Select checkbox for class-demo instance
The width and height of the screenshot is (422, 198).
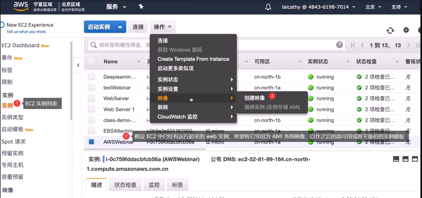pos(91,120)
